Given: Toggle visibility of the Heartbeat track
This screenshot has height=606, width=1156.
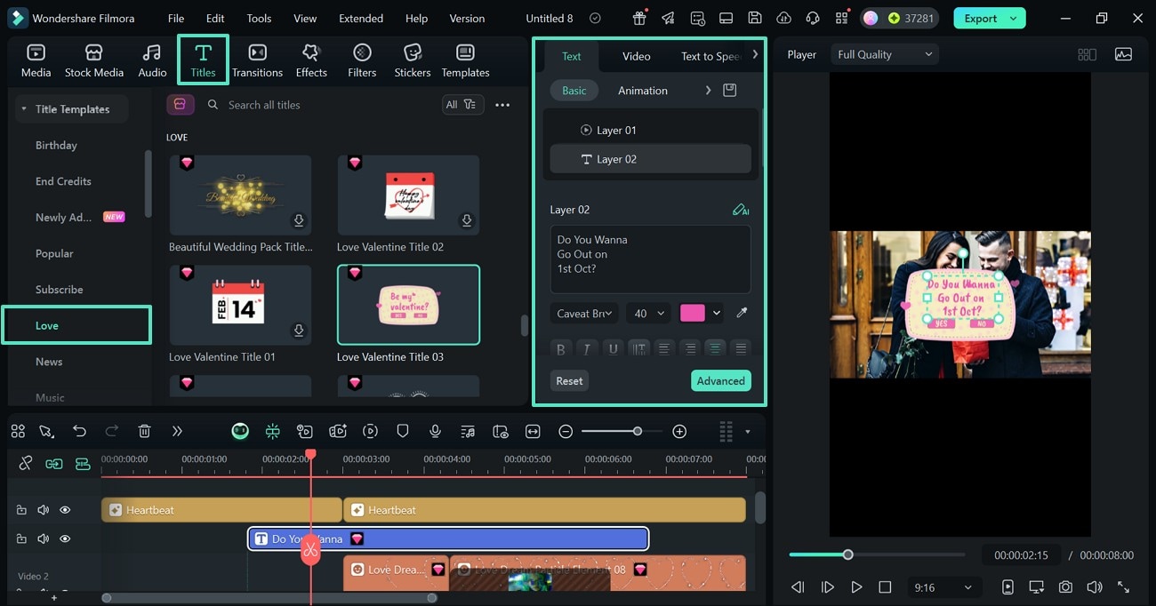Looking at the screenshot, I should [x=65, y=510].
